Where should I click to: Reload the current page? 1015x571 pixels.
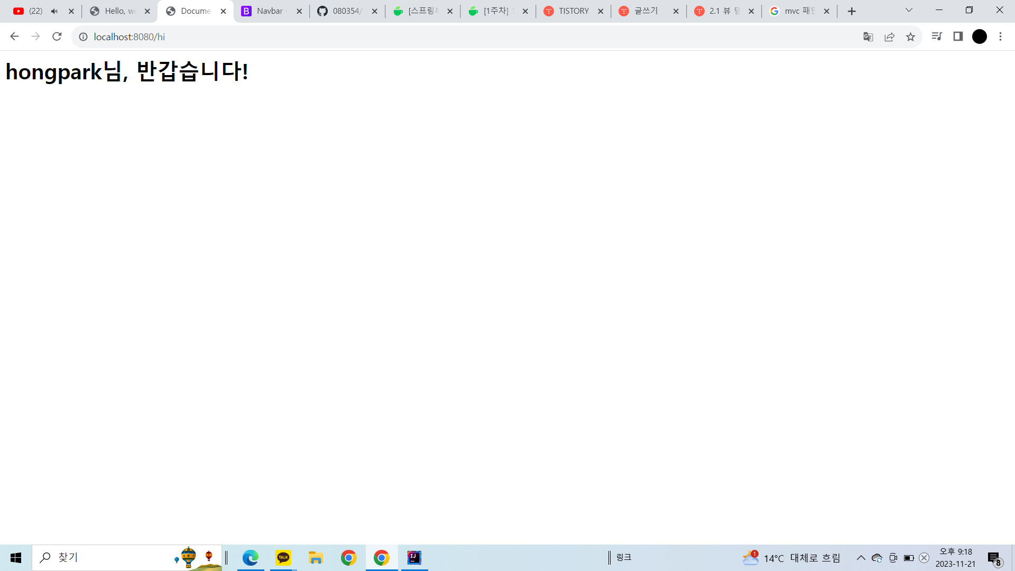click(x=57, y=36)
